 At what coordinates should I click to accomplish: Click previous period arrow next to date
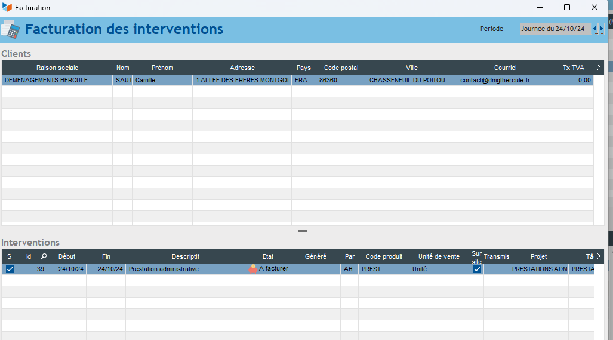tap(595, 29)
